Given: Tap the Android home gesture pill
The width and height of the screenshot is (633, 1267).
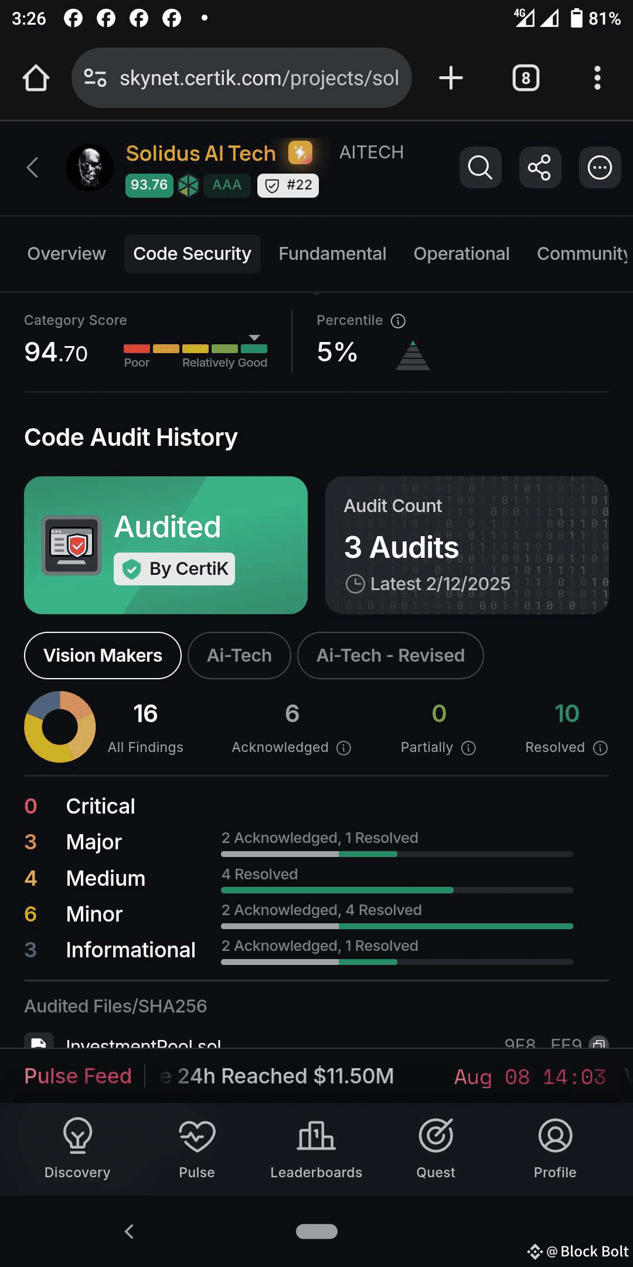Looking at the screenshot, I should pyautogui.click(x=316, y=1231).
